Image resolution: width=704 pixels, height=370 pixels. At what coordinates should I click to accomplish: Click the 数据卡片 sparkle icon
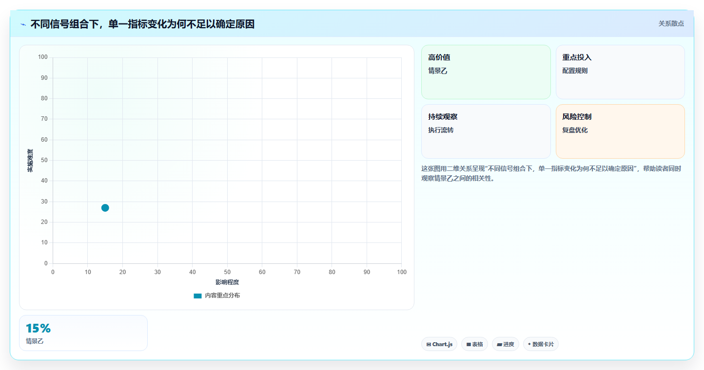(x=529, y=344)
